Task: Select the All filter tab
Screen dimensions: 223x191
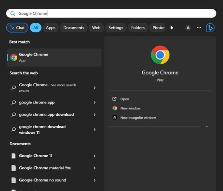Action: click(36, 28)
